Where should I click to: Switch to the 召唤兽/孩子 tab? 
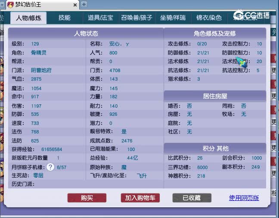pos(136,18)
